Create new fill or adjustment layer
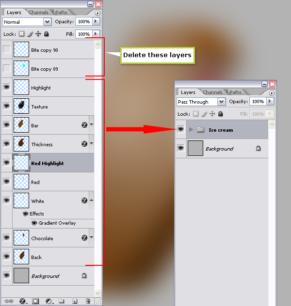This screenshot has width=291, height=306. click(x=49, y=301)
